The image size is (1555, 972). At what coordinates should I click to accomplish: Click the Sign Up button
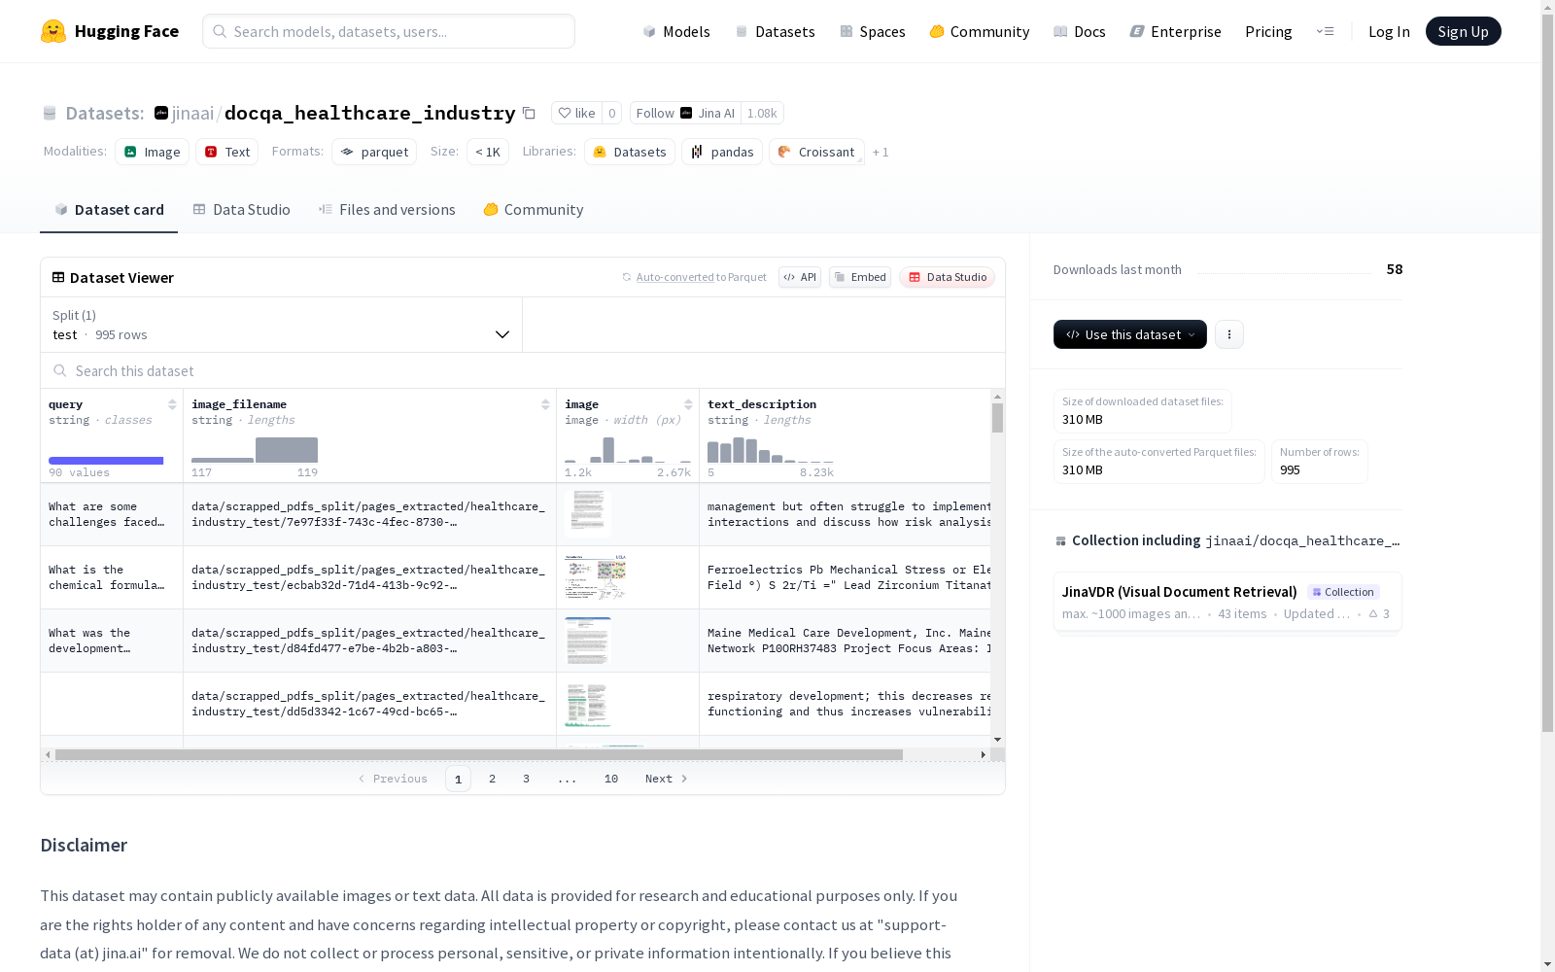(x=1464, y=31)
